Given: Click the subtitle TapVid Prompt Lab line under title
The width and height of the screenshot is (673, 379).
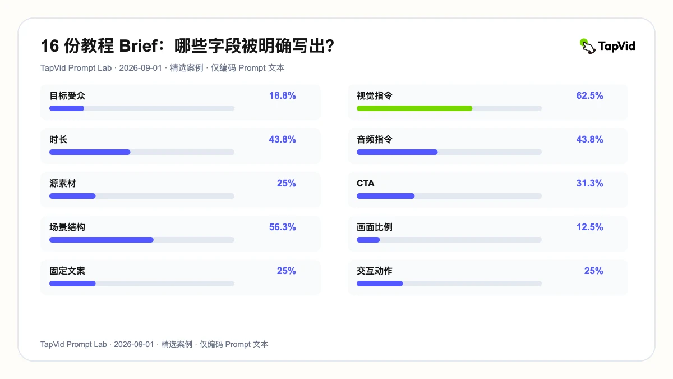Looking at the screenshot, I should (x=163, y=68).
